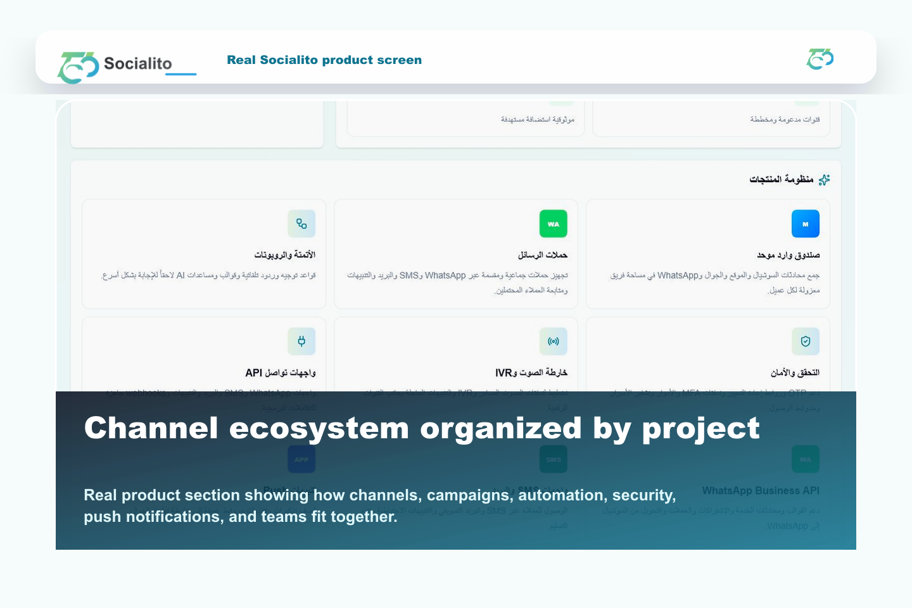Click the shield verification and security icon

(806, 341)
